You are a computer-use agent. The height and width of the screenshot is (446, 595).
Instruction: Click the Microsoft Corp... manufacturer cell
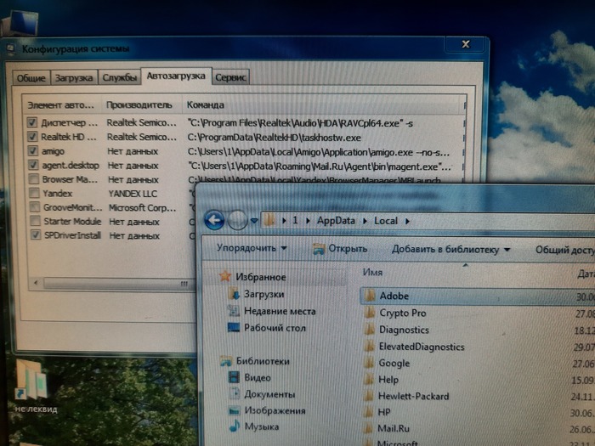pyautogui.click(x=143, y=208)
